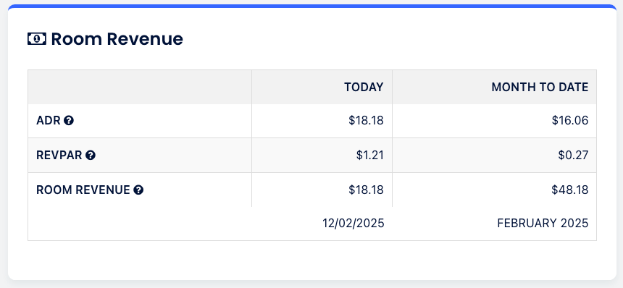Click the 12/02/2025 date footer

354,224
